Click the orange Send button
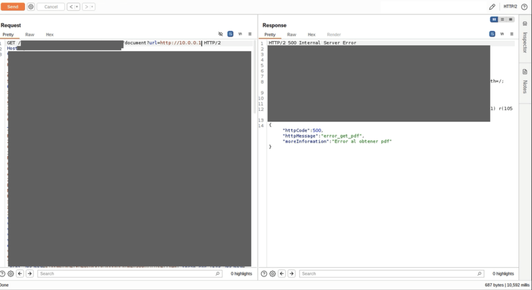Image resolution: width=532 pixels, height=290 pixels. click(12, 7)
